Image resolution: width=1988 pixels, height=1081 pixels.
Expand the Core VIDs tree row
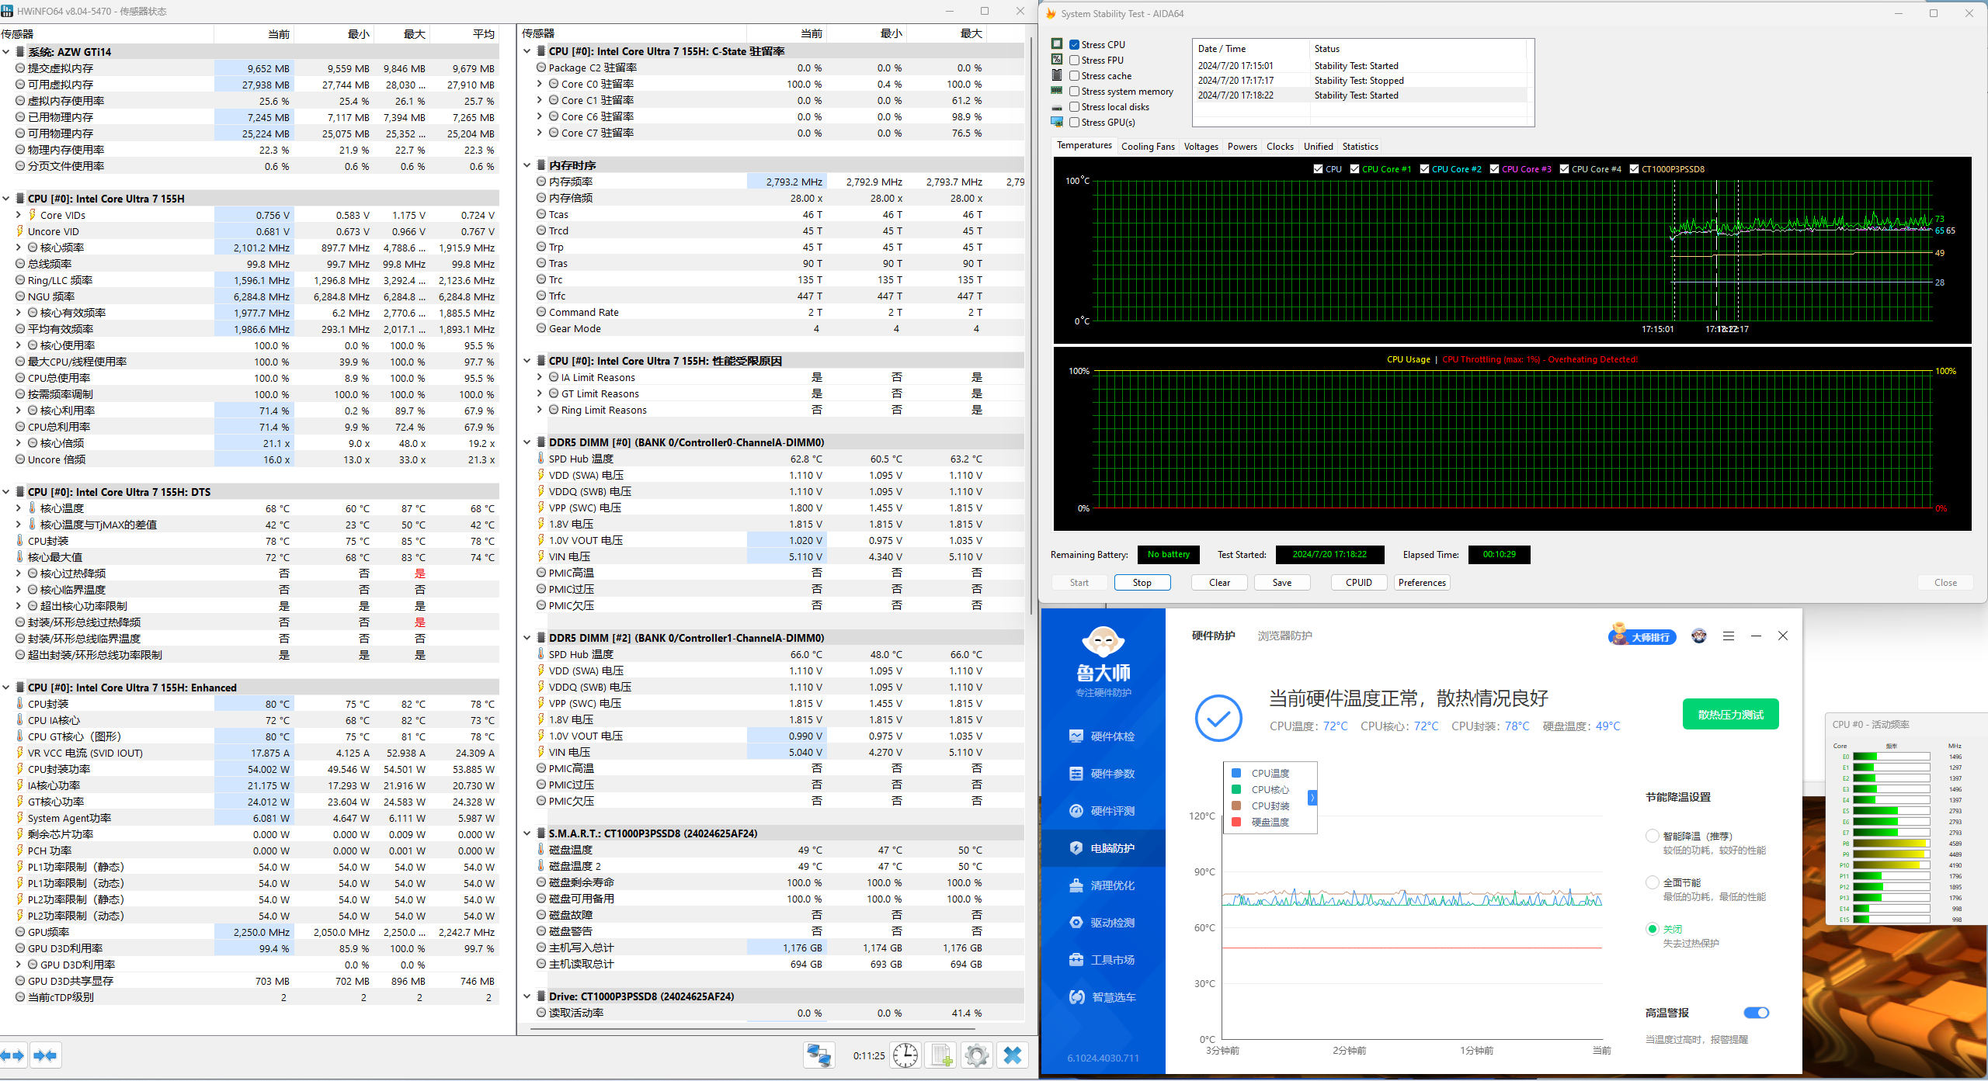[x=19, y=215]
